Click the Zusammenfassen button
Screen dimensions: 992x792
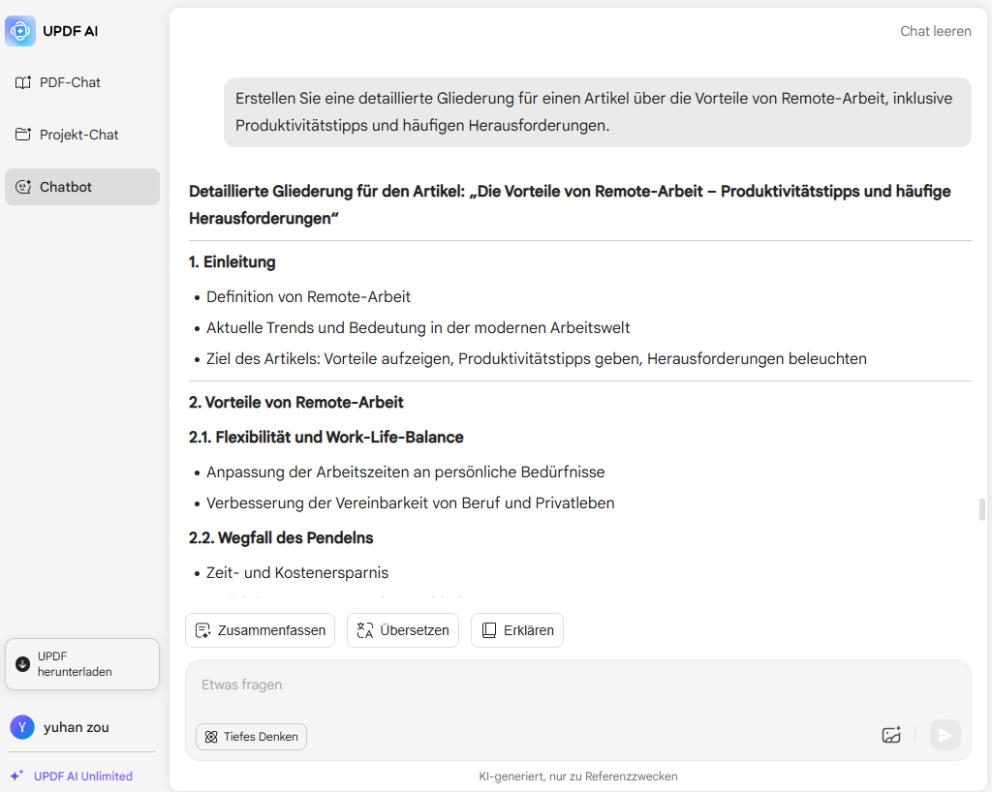(x=260, y=630)
